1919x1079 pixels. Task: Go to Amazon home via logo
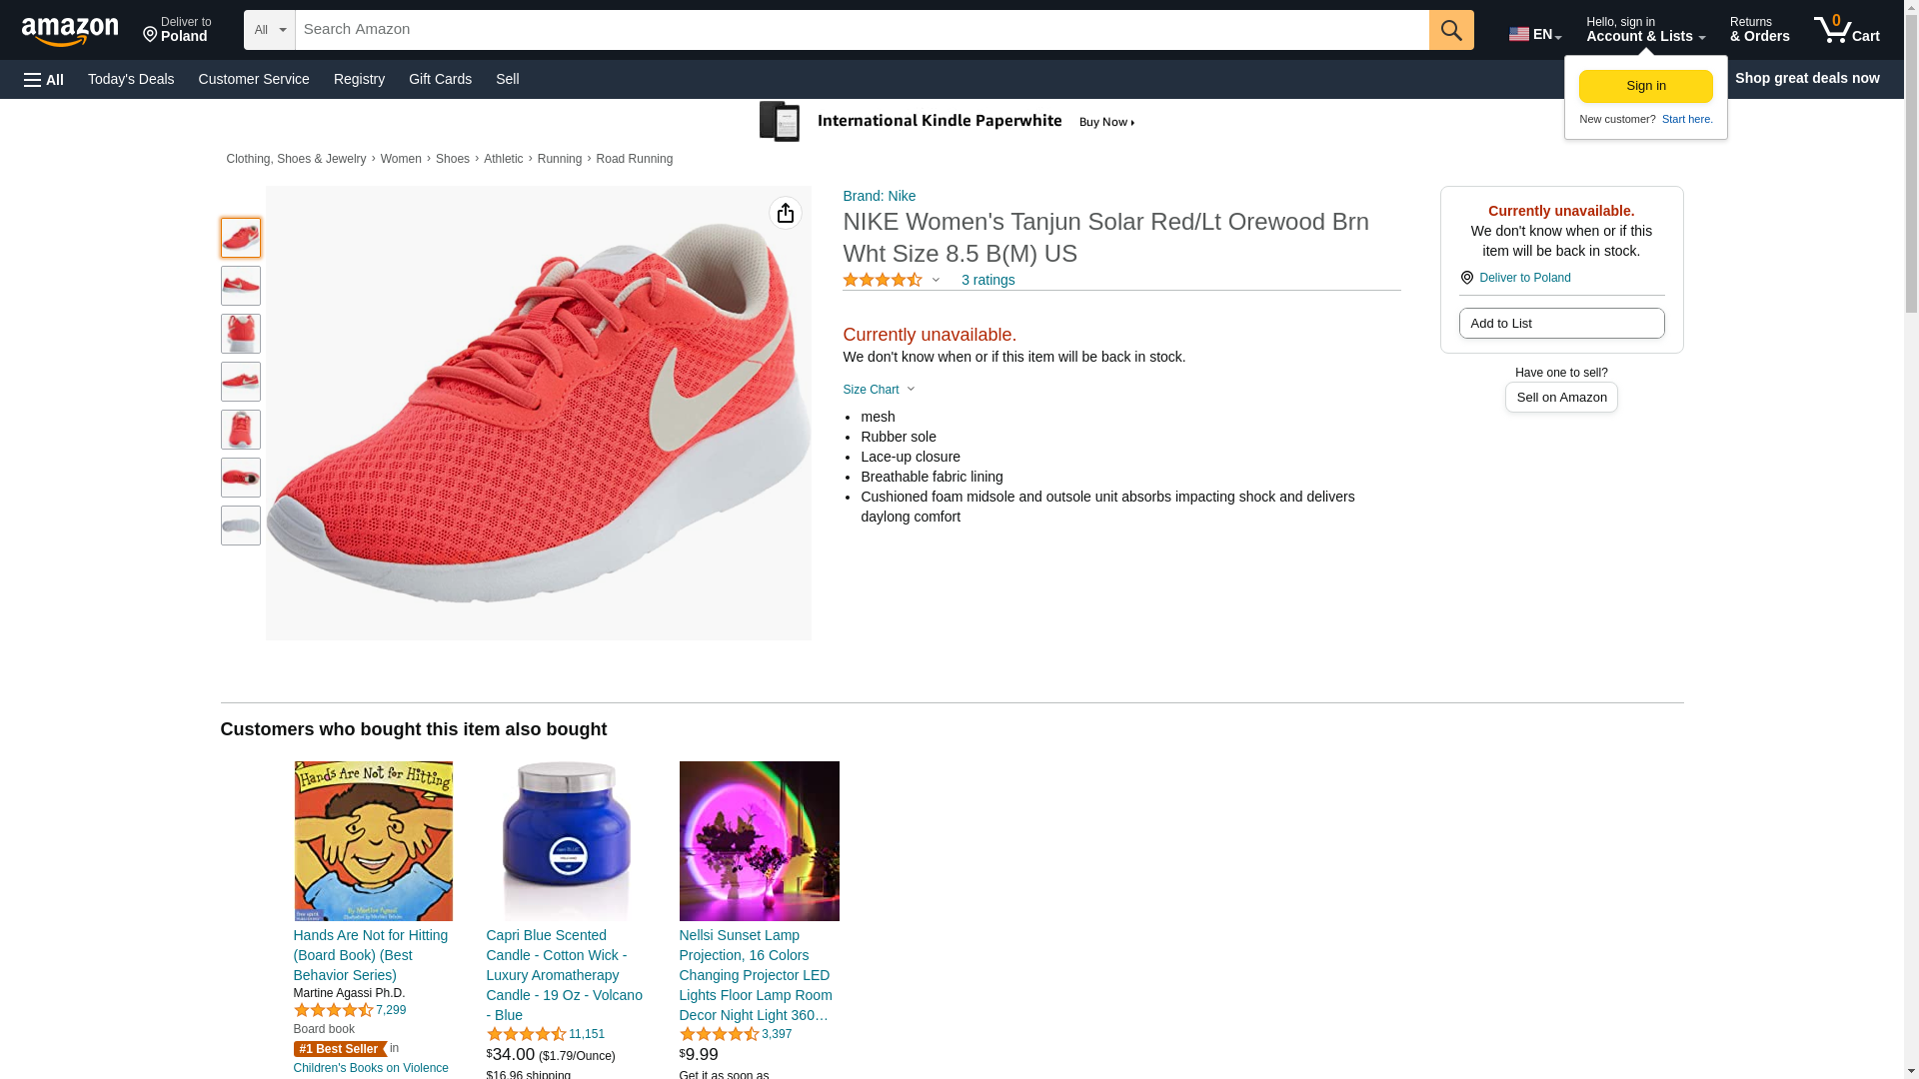click(x=70, y=31)
